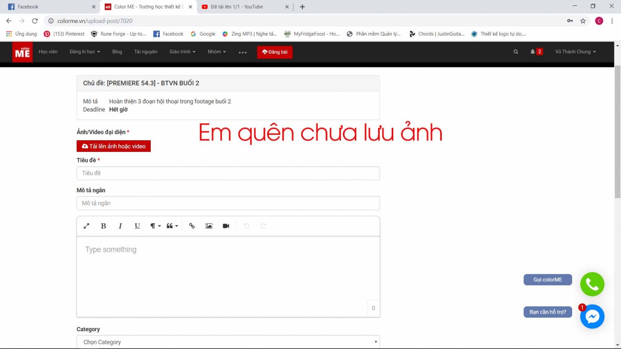Go back using the browser back arrow
The image size is (621, 349).
(9, 21)
